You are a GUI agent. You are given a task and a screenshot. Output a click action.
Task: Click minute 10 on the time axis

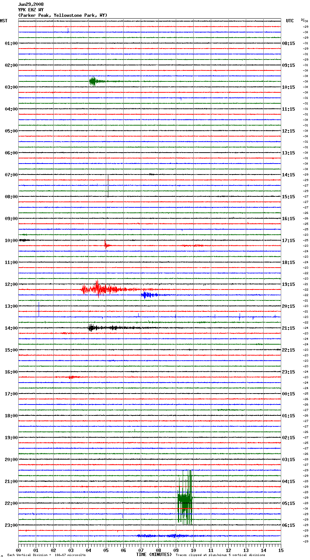coord(193,550)
